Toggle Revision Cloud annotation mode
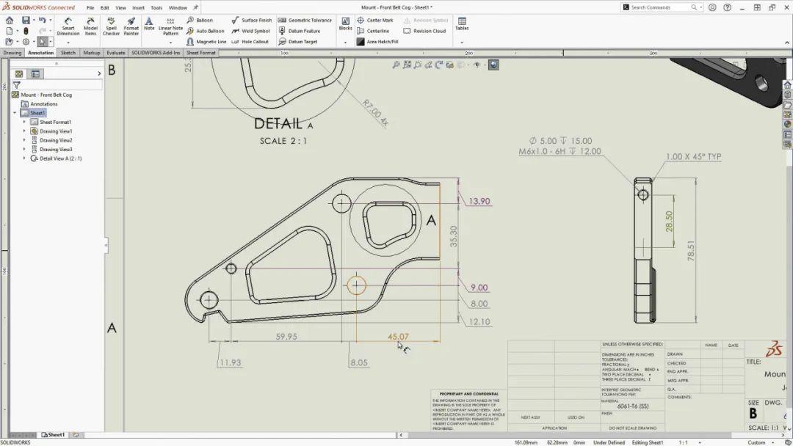The width and height of the screenshot is (793, 446). (425, 31)
